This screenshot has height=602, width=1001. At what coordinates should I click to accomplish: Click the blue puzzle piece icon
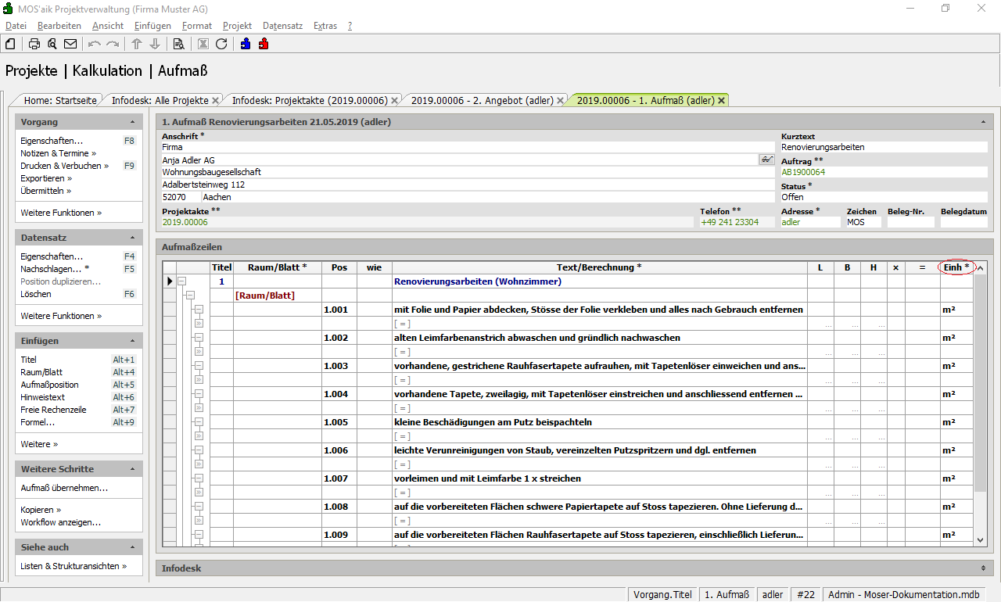pyautogui.click(x=246, y=44)
